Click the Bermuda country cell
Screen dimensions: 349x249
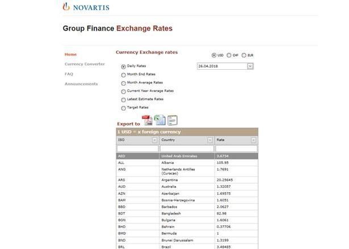click(x=187, y=234)
